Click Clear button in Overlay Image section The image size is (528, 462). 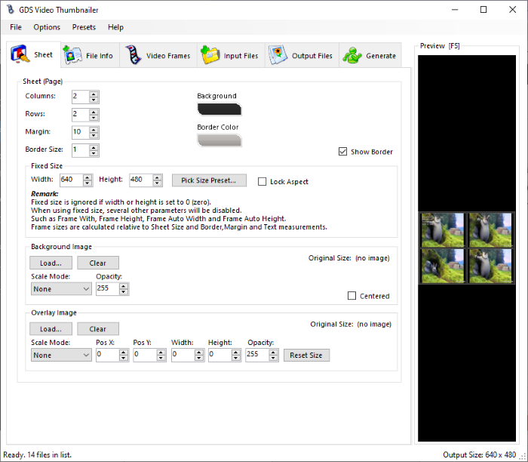point(98,329)
